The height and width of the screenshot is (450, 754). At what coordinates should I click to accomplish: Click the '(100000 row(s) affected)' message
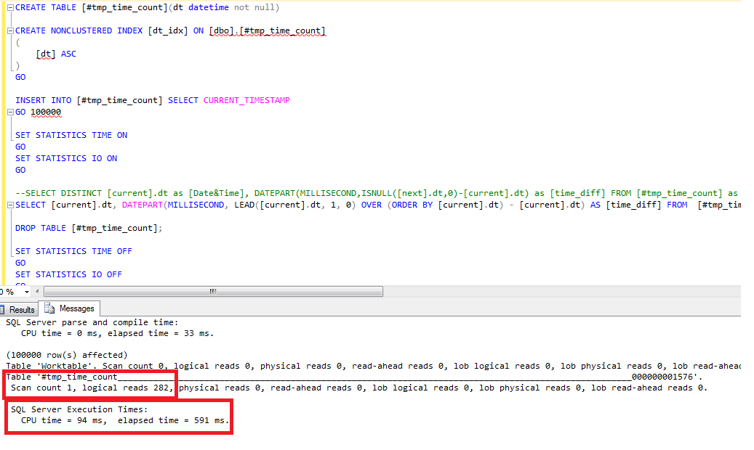(66, 355)
